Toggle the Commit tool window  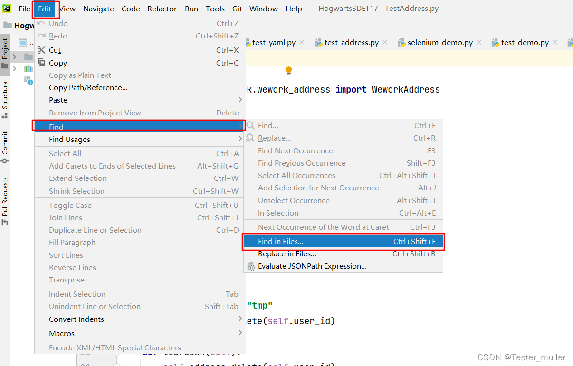point(5,147)
